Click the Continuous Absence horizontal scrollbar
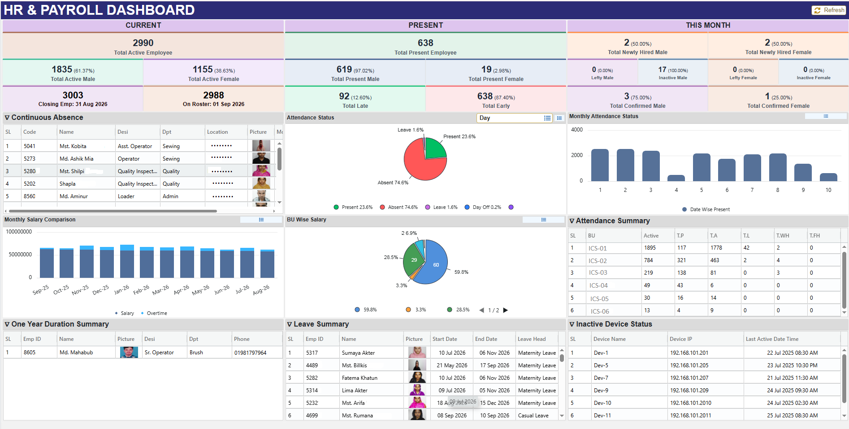This screenshot has height=429, width=849. coord(113,211)
